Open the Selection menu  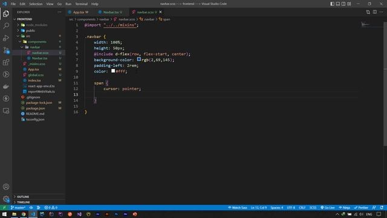pos(36,4)
